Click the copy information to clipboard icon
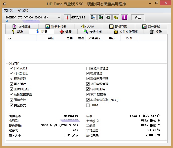This screenshot has height=148, width=173. (x=93, y=17)
